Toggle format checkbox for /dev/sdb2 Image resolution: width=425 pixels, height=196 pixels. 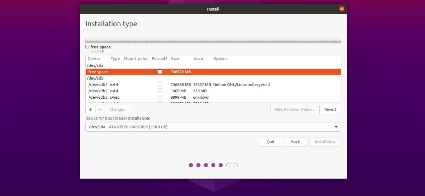pos(160,91)
